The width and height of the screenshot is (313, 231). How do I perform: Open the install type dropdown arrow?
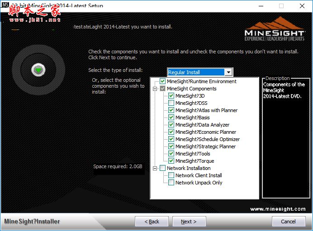click(x=228, y=72)
